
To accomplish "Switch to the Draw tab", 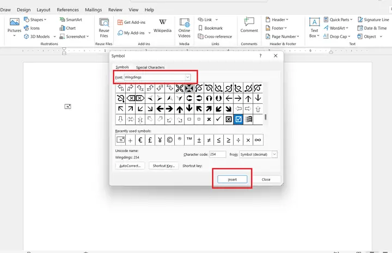I will (5, 10).
